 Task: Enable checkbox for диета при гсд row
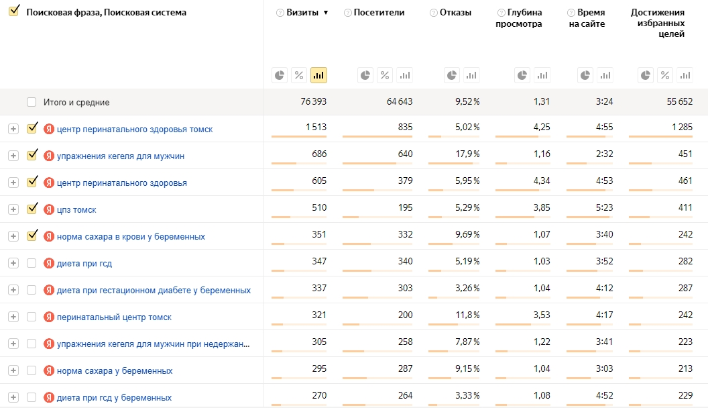point(31,263)
